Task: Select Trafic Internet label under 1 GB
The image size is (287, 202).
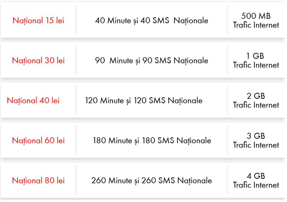Action: click(256, 65)
